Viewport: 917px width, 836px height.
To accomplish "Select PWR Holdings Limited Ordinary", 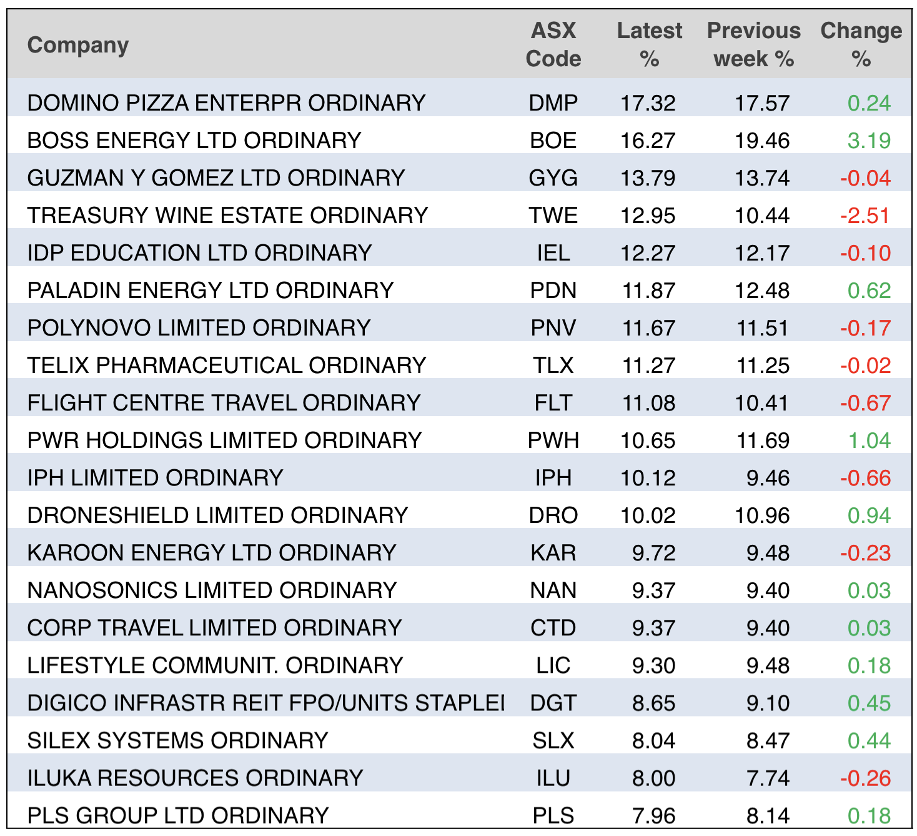I will 224,440.
